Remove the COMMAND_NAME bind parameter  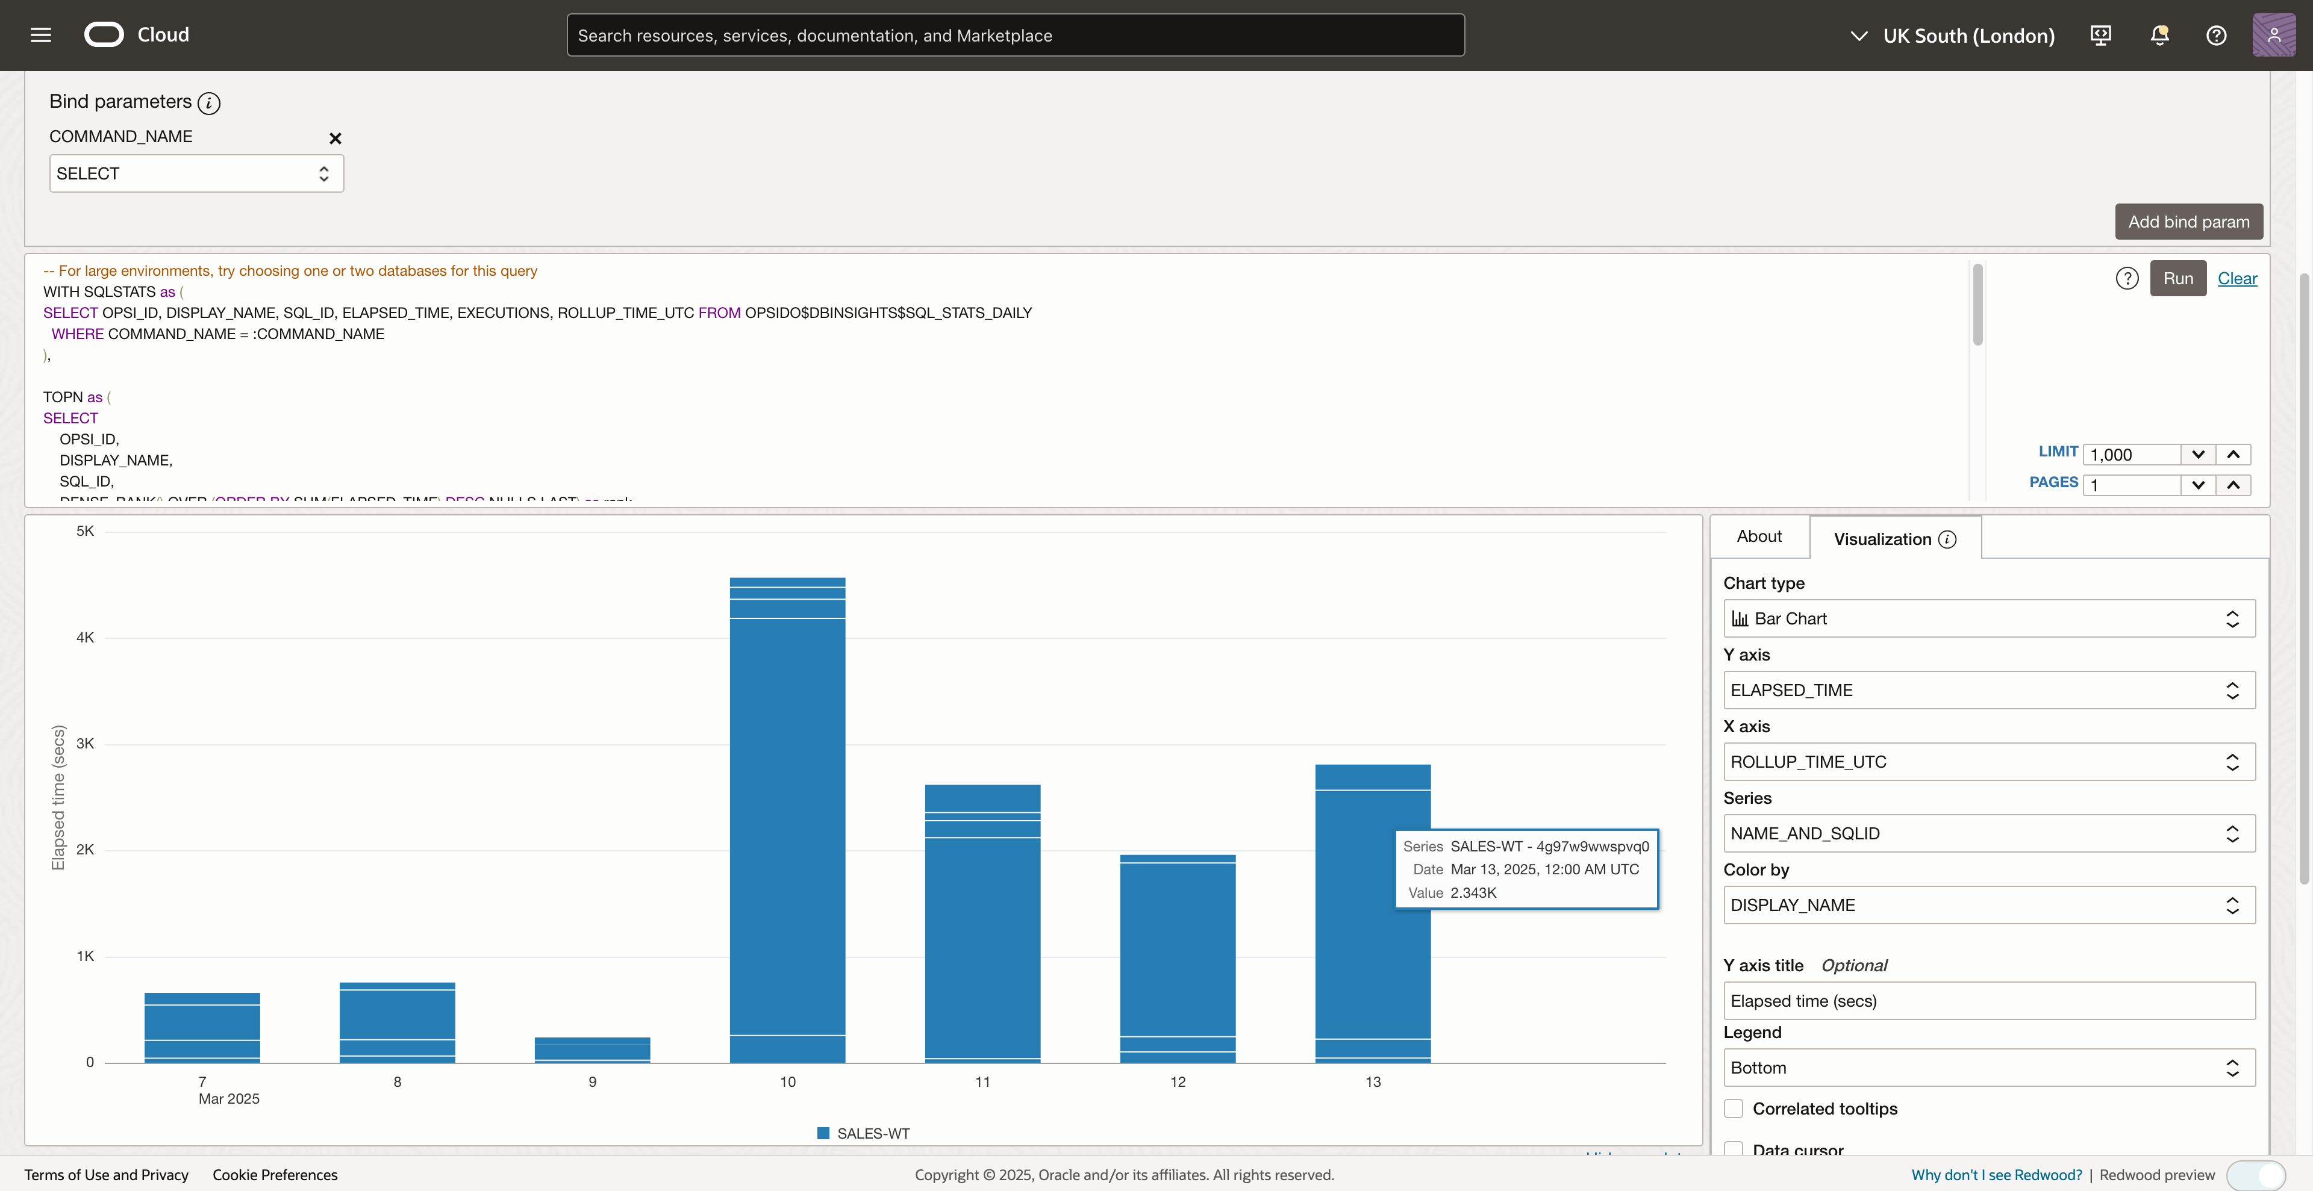point(335,138)
